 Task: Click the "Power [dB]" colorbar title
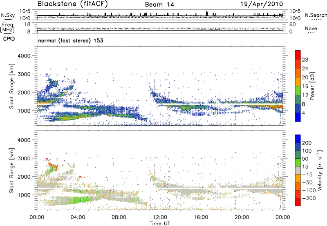[312, 86]
